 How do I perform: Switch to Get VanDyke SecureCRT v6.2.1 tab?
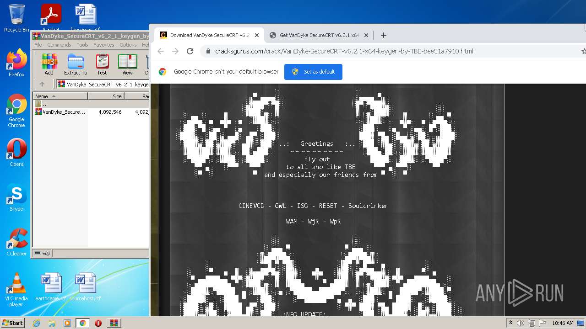(x=319, y=35)
